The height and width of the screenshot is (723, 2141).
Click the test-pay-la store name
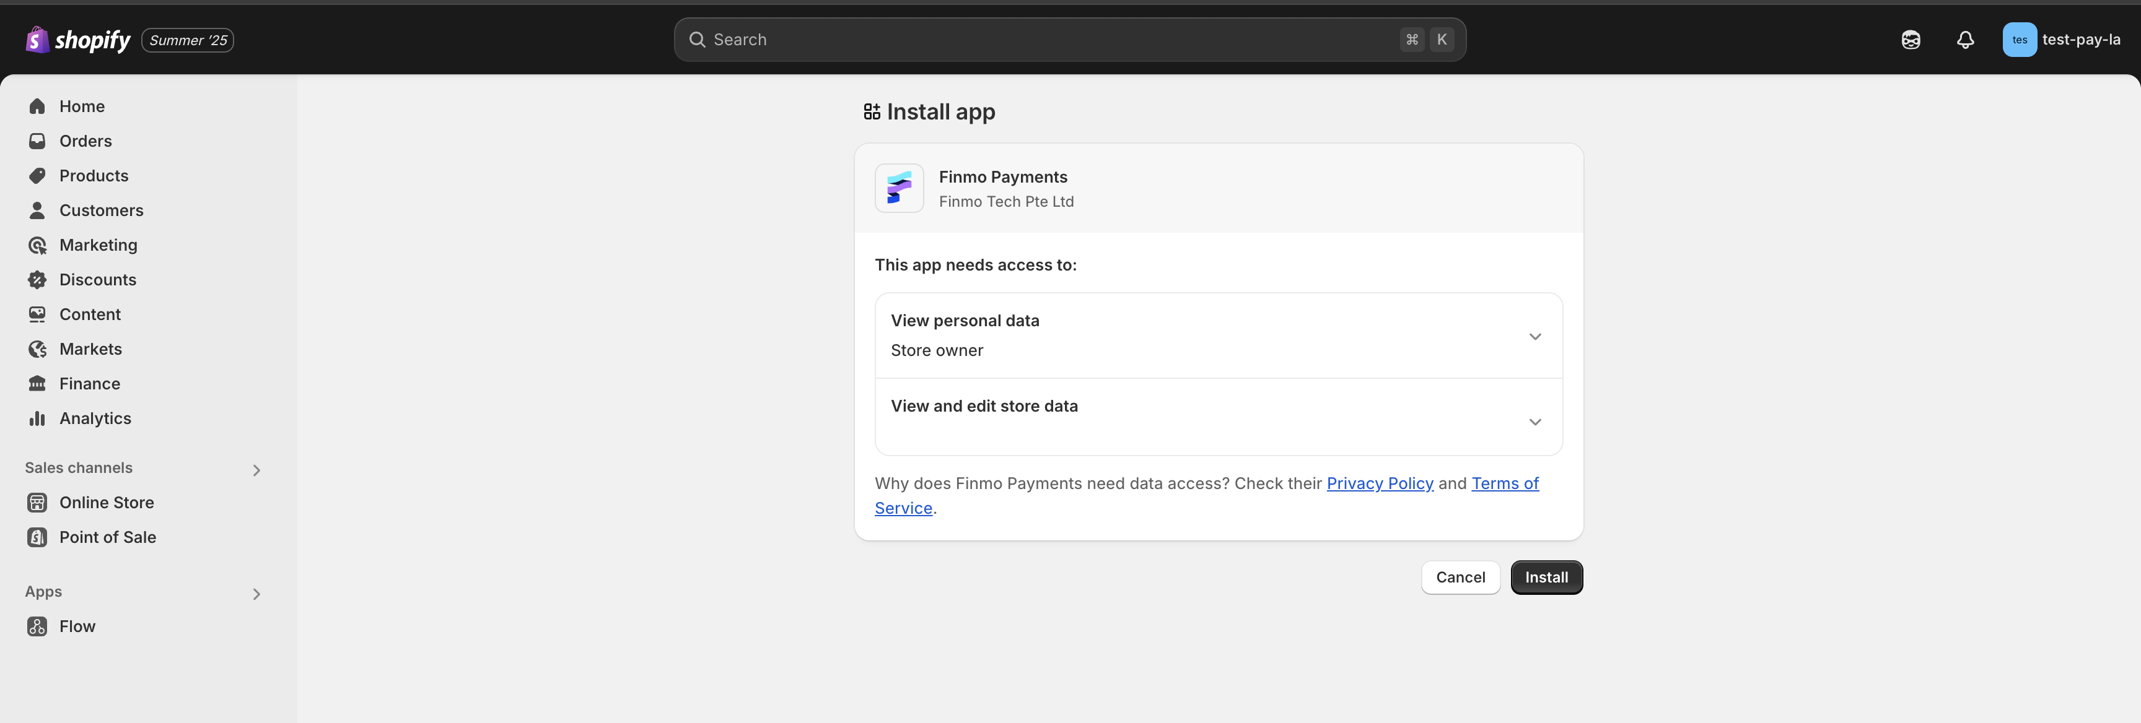tap(2081, 40)
